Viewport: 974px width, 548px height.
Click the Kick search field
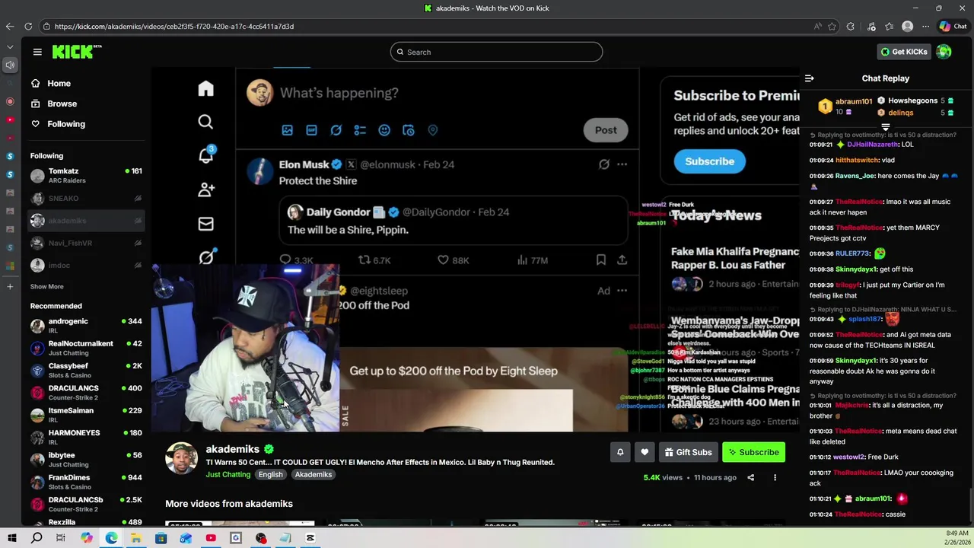pyautogui.click(x=496, y=52)
